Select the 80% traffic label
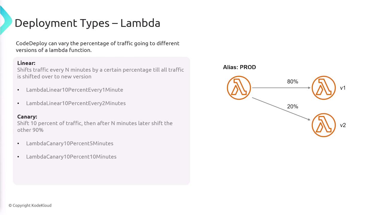Screen dimensions: 383x215 pyautogui.click(x=292, y=82)
